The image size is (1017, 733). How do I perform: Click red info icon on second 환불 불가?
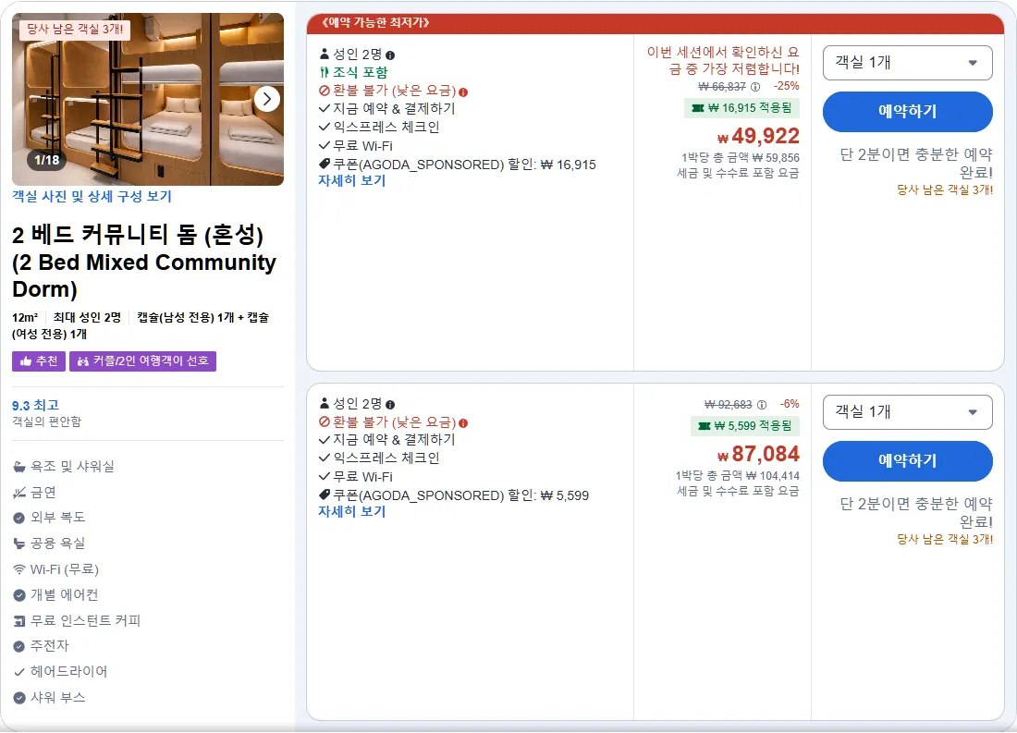click(463, 423)
